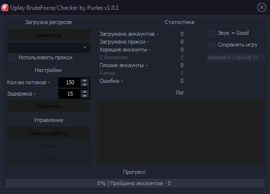Increase Кол-во потоков with the up arrow
Viewport: 270px width, 194px height.
click(85, 80)
